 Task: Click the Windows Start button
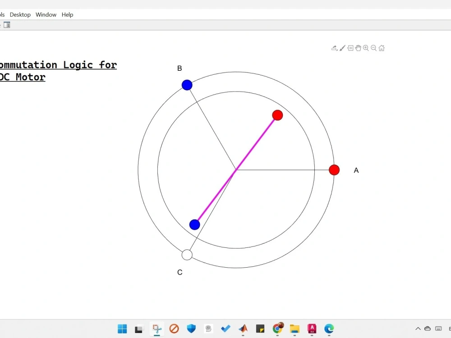(x=122, y=329)
